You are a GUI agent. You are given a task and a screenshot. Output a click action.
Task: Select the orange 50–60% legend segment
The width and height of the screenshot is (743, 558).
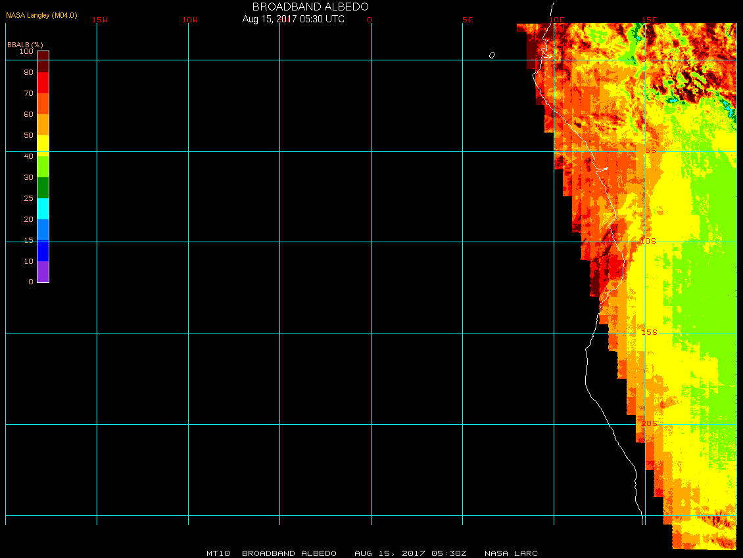click(x=43, y=125)
